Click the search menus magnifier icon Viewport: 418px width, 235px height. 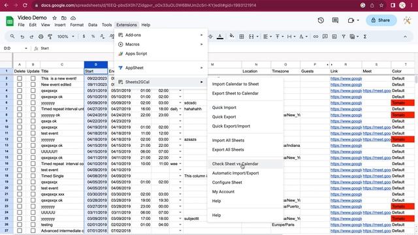[x=12, y=37]
